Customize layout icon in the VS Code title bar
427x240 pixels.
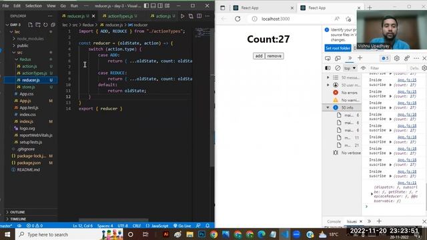tap(167, 5)
